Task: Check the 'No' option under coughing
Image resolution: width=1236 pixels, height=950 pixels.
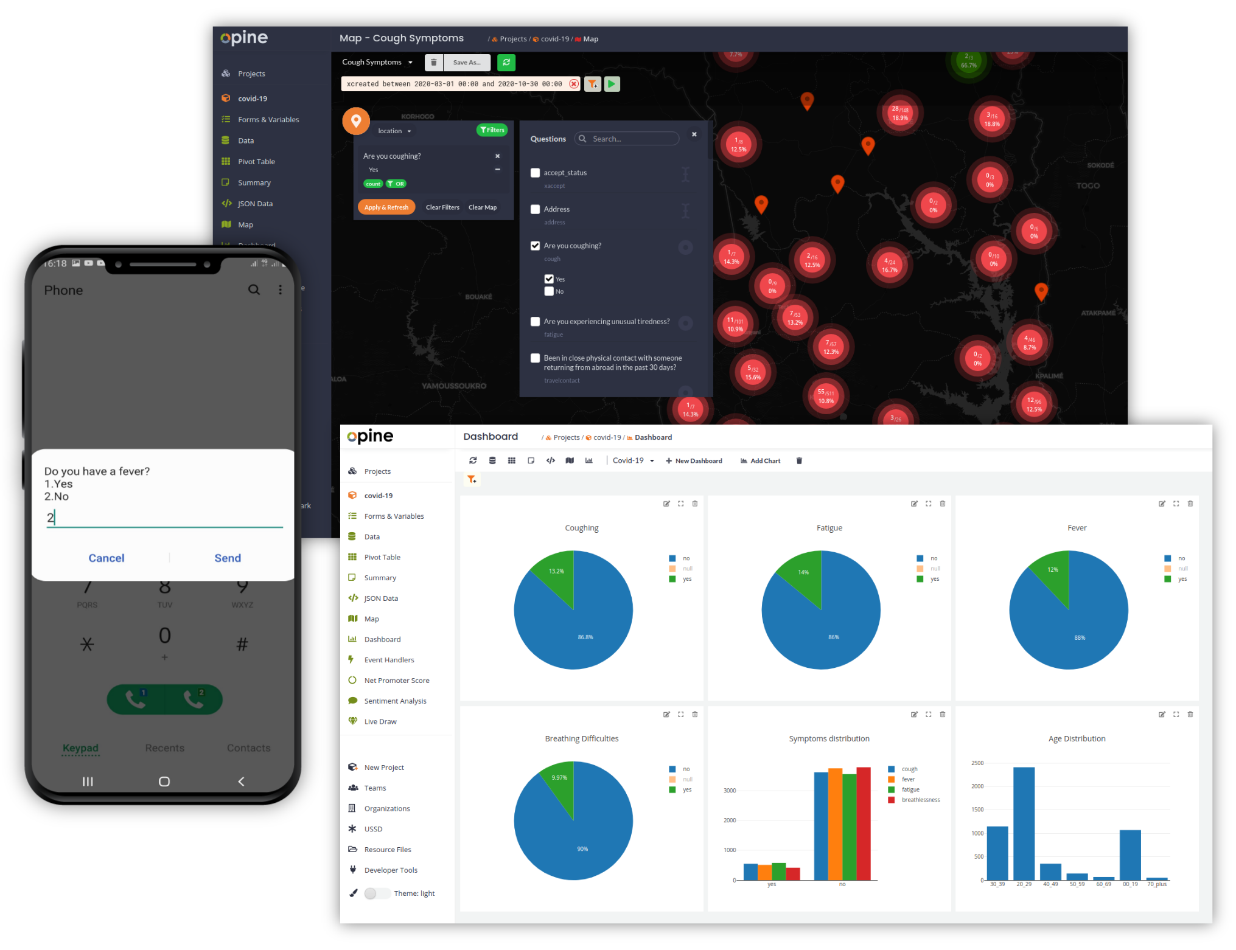Action: (549, 291)
